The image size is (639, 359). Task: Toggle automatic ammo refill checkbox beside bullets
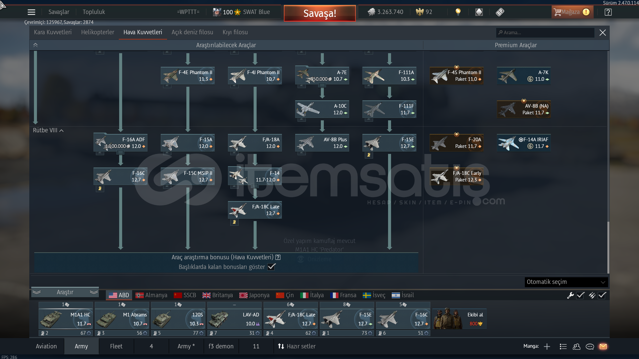tap(602, 295)
